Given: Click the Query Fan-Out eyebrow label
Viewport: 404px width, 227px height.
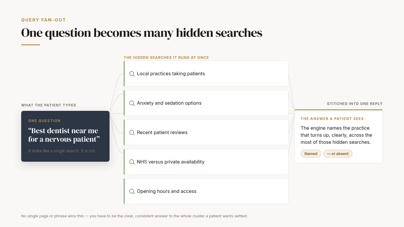Looking at the screenshot, I should coord(44,20).
